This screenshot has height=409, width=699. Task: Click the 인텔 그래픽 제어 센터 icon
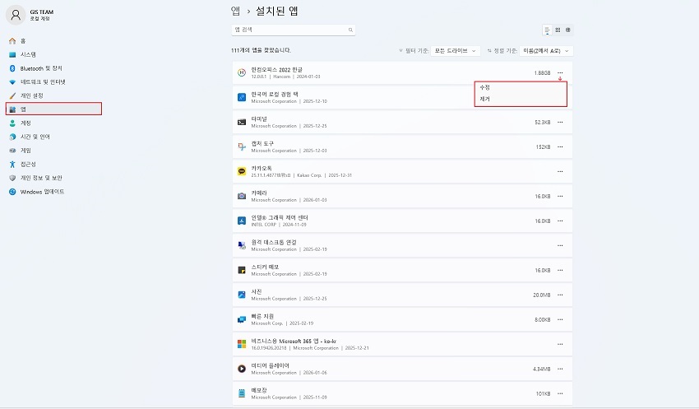[242, 221]
